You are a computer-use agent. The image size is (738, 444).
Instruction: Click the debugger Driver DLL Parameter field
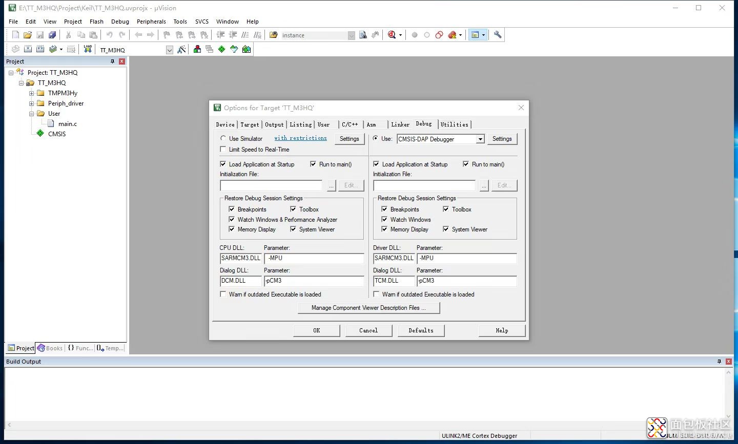tap(466, 258)
